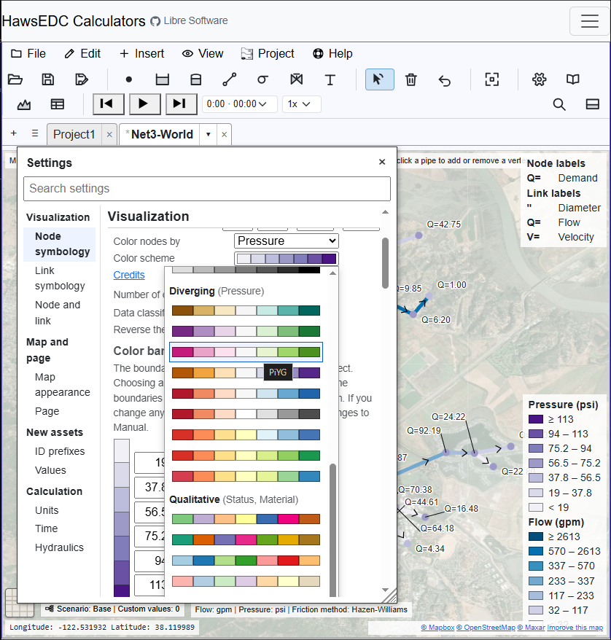Open the hamburger navigation menu

point(589,21)
